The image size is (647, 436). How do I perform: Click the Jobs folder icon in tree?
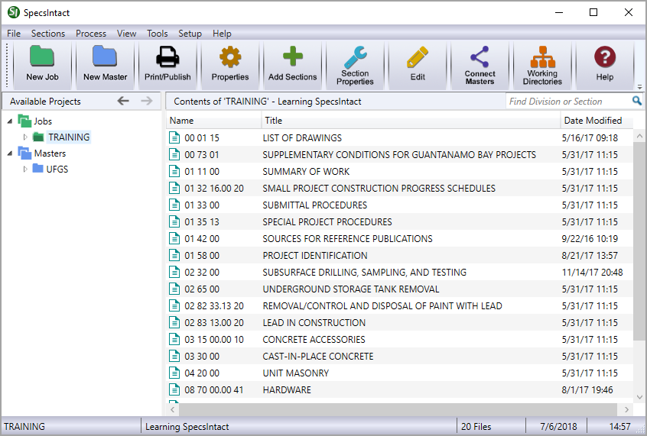pos(24,121)
